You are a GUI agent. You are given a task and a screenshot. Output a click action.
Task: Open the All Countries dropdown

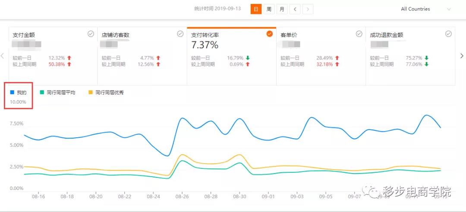click(x=425, y=9)
